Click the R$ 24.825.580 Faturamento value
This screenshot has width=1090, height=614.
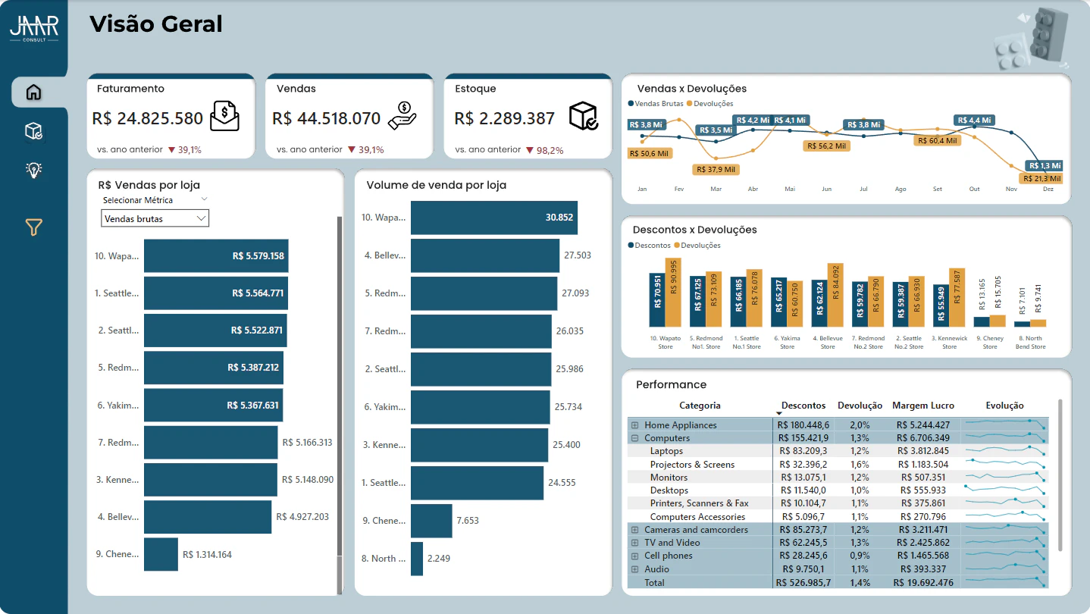148,118
